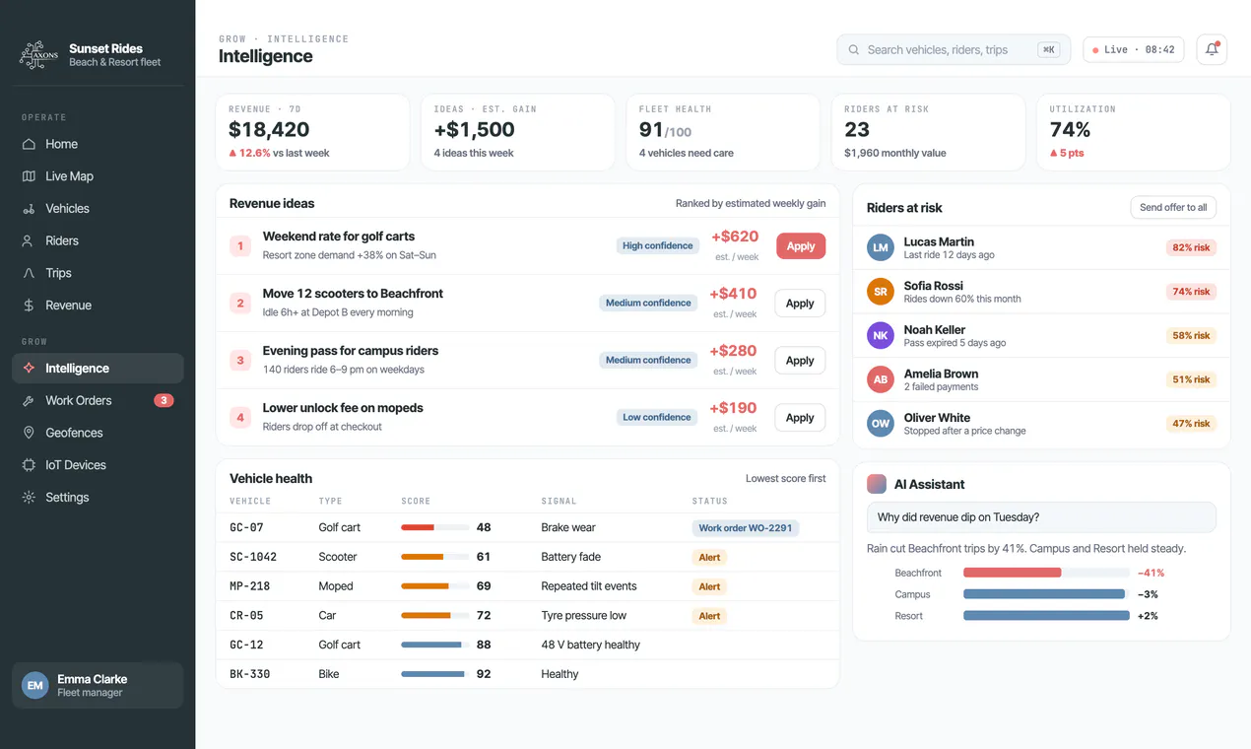Apply the Weekend rate for golf carts idea
Image resolution: width=1251 pixels, height=749 pixels.
click(801, 246)
